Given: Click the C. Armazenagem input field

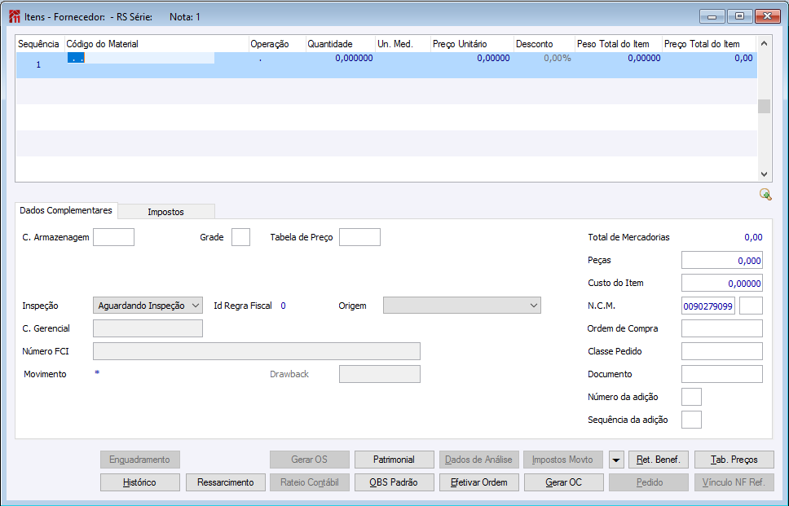Looking at the screenshot, I should 113,237.
